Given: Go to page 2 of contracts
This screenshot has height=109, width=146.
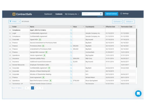Looking at the screenshot, I should [36, 88].
